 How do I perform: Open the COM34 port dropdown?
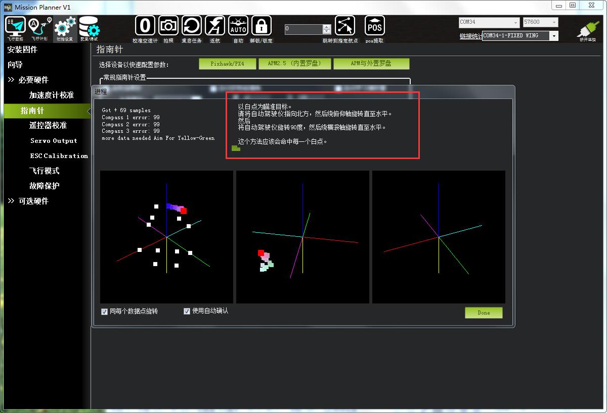516,23
